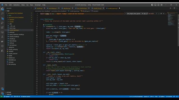Toggle Panel layout icon in title bar
Viewport: 179px width, 100px height.
156,5
